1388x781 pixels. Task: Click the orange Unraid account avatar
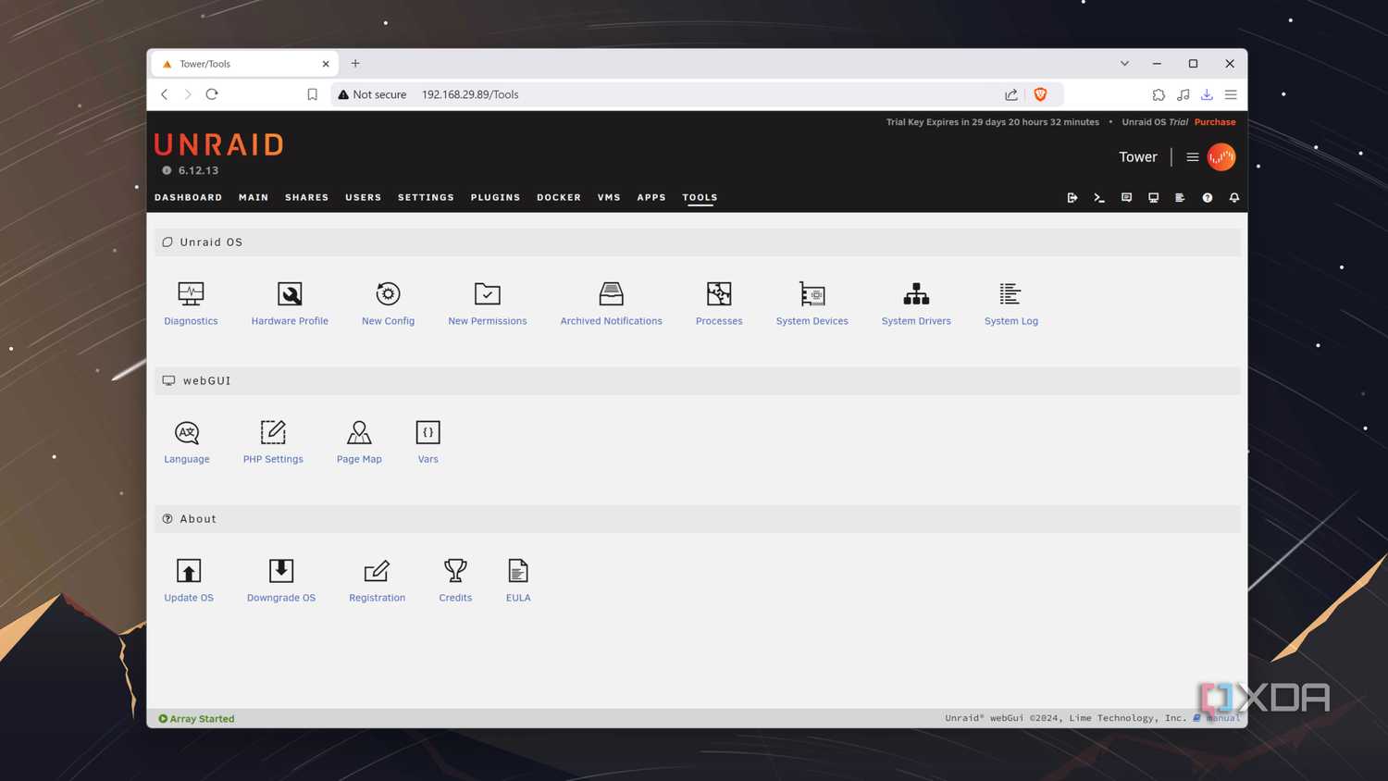click(1221, 157)
